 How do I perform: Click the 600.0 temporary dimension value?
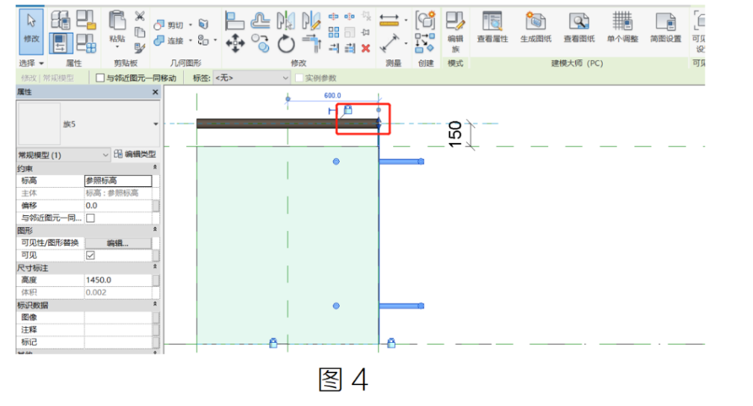332,95
